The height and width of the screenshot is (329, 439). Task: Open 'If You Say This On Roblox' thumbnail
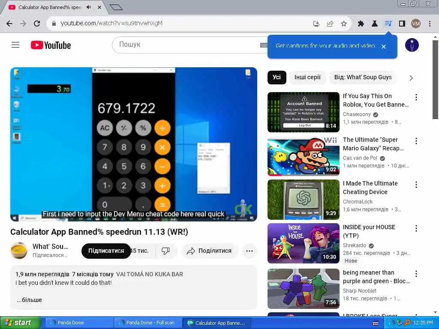[304, 112]
